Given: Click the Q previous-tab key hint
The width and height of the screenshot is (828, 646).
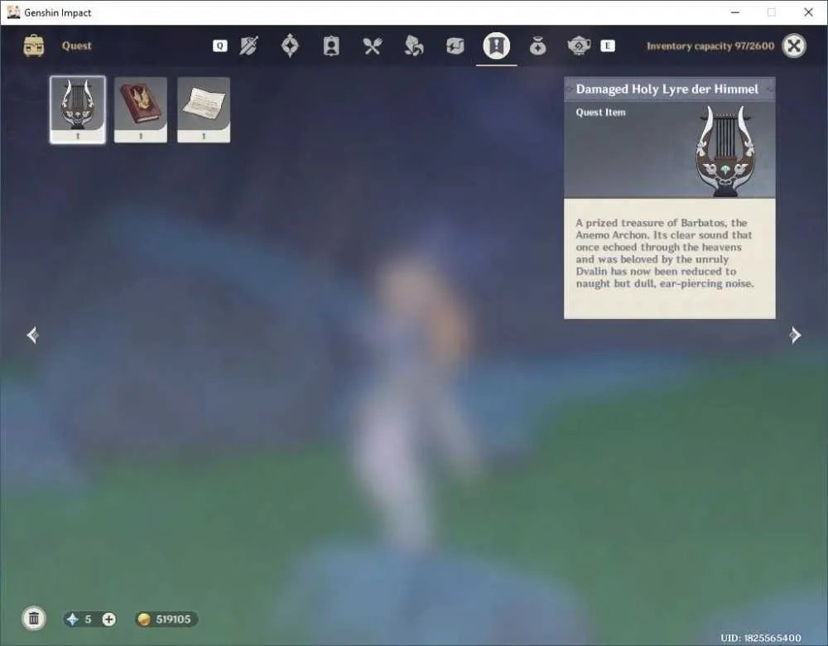Looking at the screenshot, I should pyautogui.click(x=219, y=46).
